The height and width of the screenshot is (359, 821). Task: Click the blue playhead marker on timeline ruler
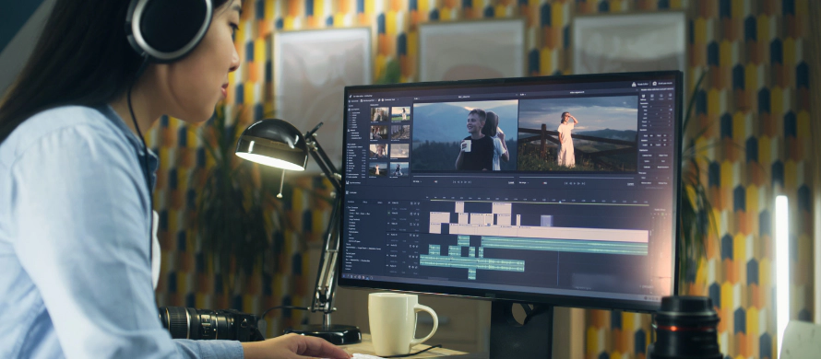[560, 202]
